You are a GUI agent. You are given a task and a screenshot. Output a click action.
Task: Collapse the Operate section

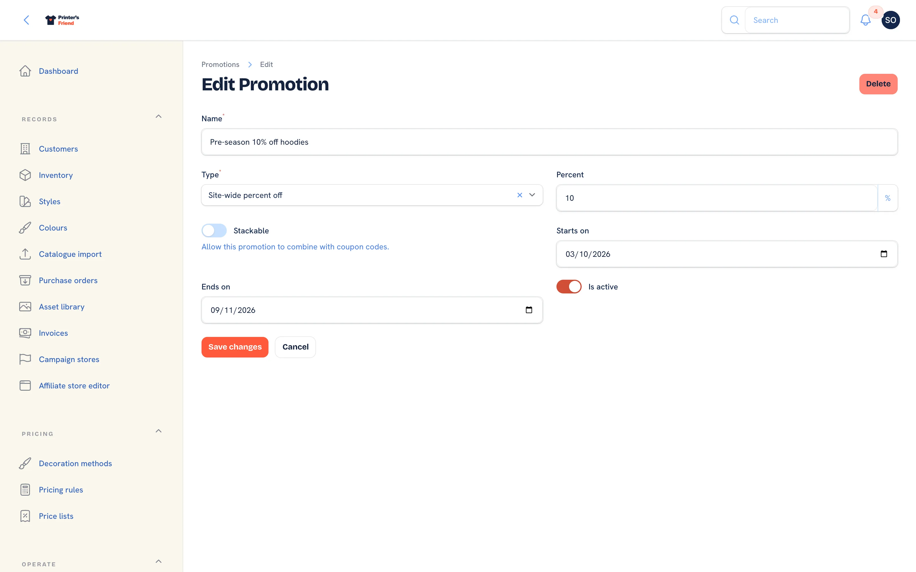[159, 561]
